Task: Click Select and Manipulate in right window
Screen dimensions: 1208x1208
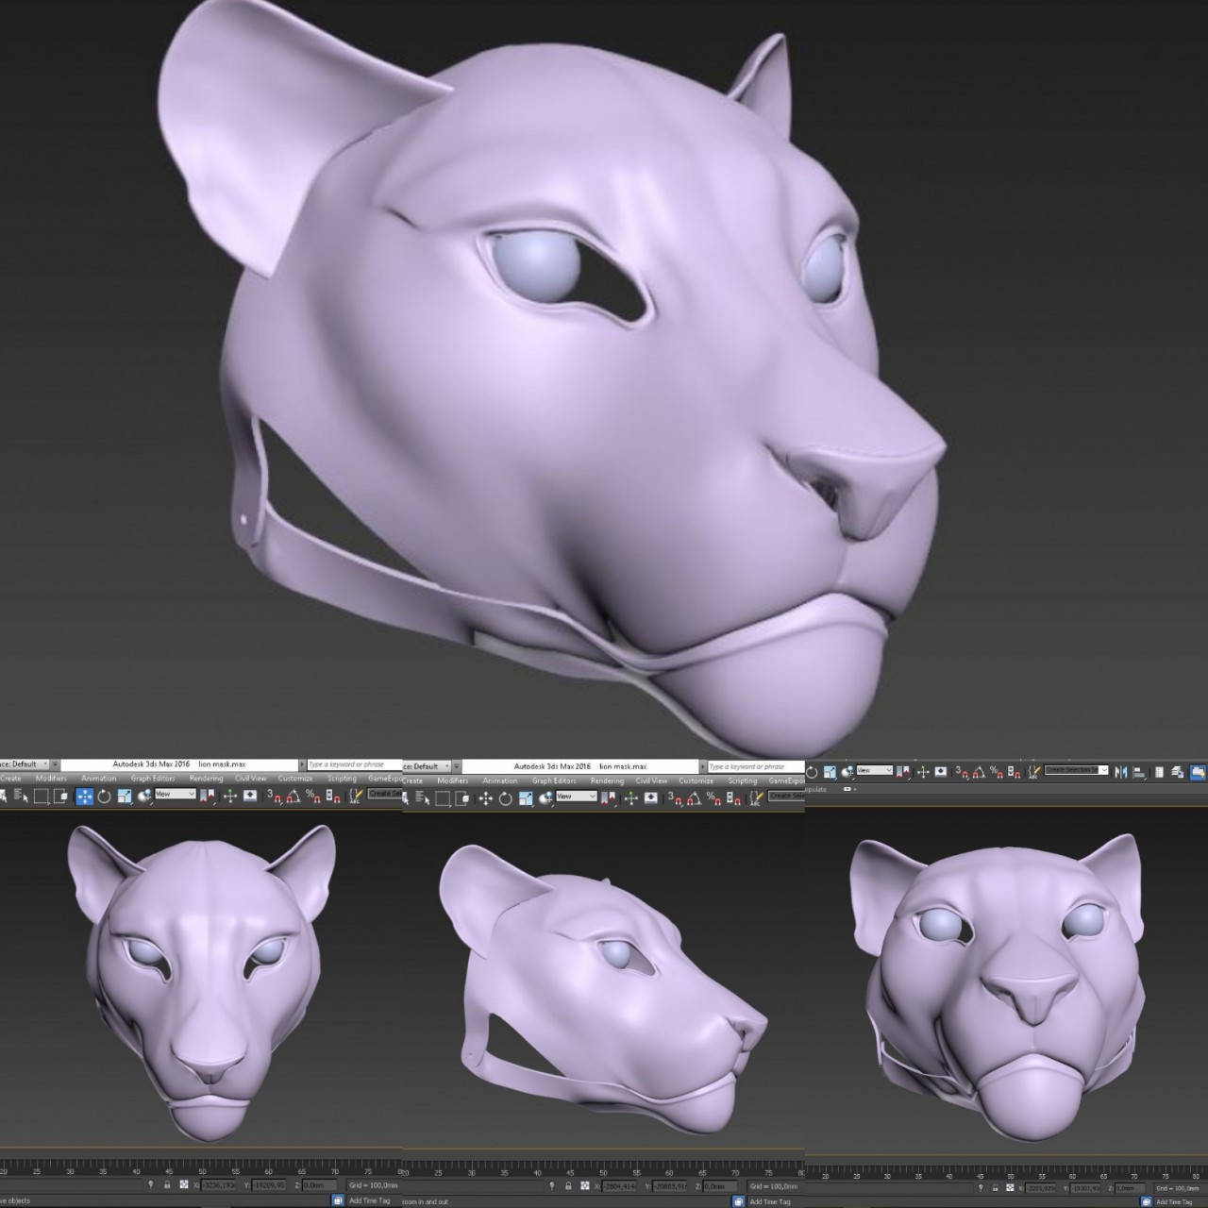Action: pyautogui.click(x=922, y=772)
